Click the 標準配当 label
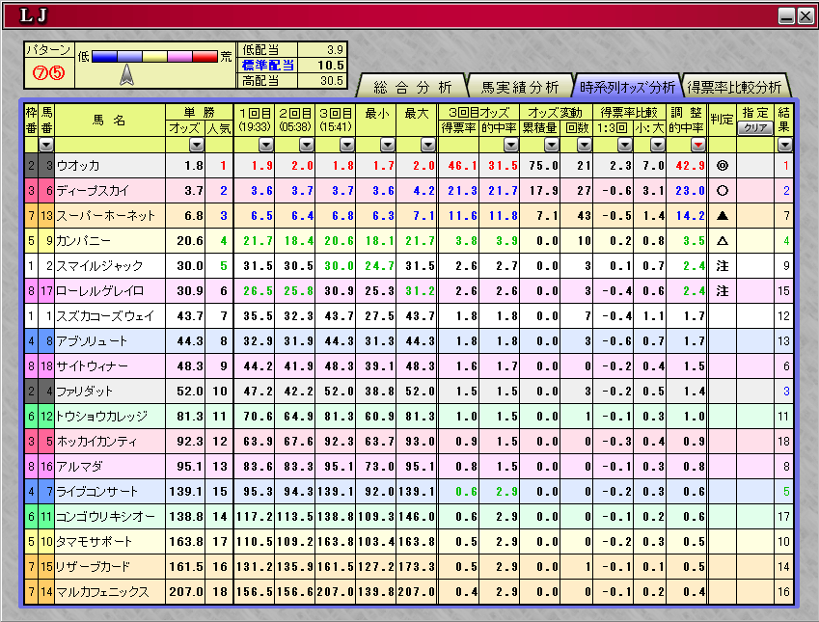 pos(267,66)
